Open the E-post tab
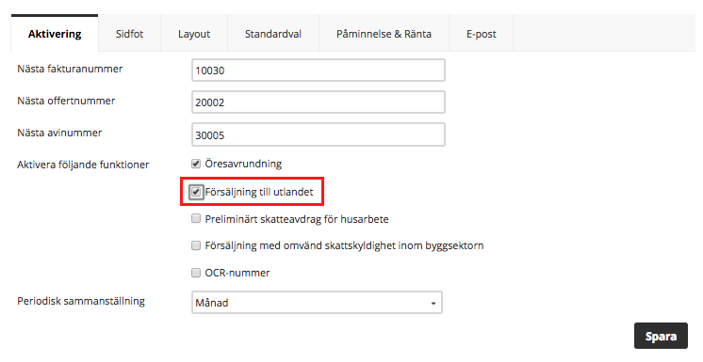703x362 pixels. (481, 34)
